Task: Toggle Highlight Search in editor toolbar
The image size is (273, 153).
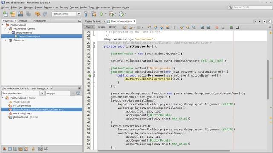Action: [168, 27]
